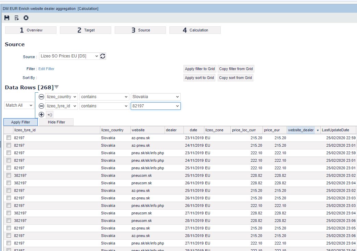Image resolution: width=357 pixels, height=251 pixels.
Task: Check the first row's checkbox
Action: click(9, 138)
